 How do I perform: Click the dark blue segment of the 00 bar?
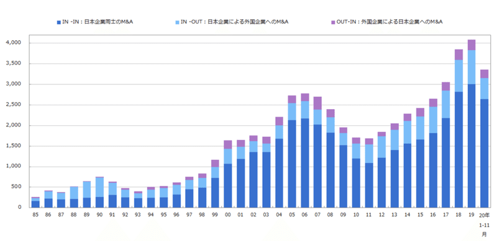pos(227,185)
